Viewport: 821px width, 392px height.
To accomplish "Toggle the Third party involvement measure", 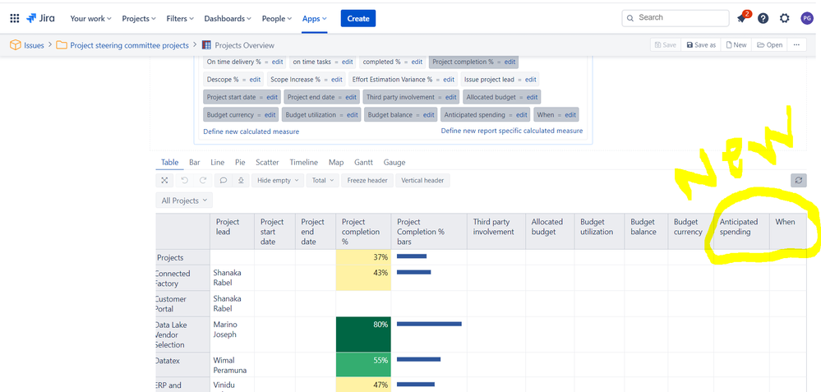I will 400,97.
